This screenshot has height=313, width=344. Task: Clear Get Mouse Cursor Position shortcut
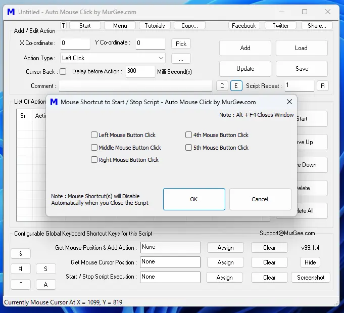coord(269,262)
